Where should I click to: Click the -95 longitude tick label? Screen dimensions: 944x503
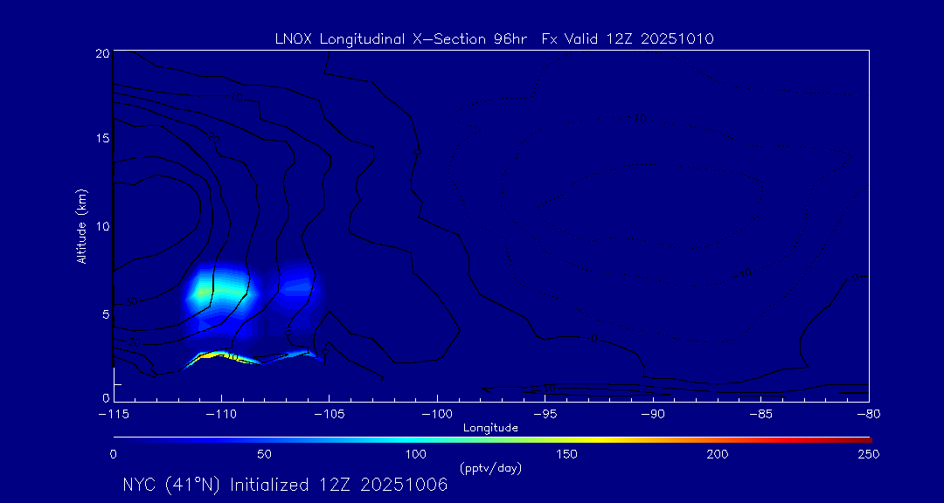[545, 414]
